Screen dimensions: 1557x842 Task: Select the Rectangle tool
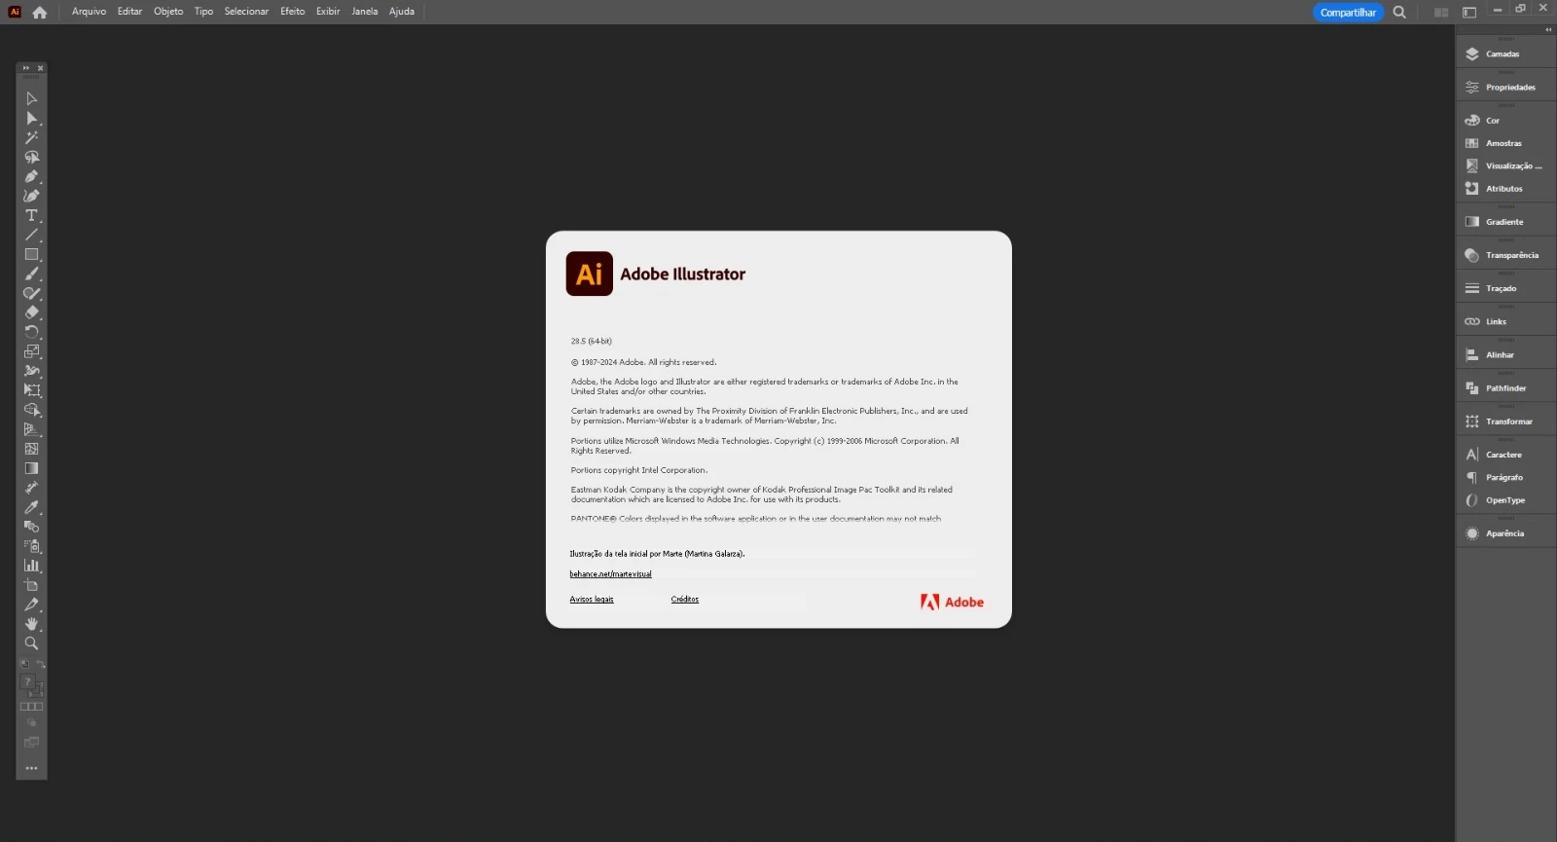(x=31, y=254)
